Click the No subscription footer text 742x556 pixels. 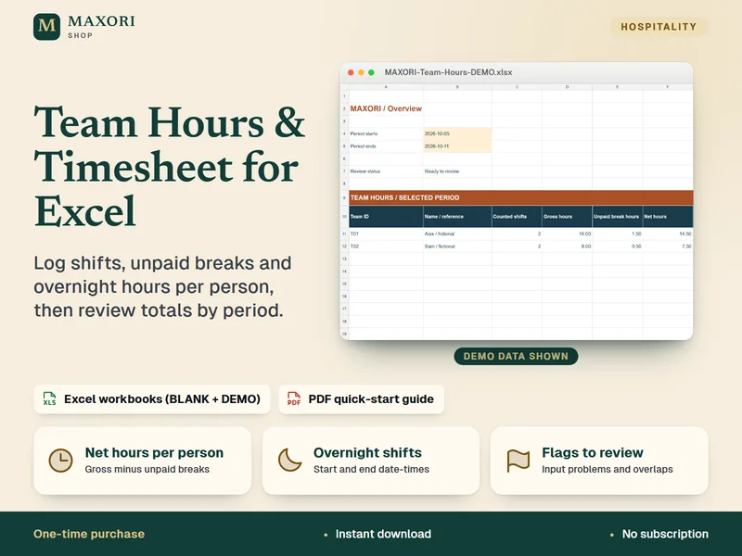tap(665, 534)
